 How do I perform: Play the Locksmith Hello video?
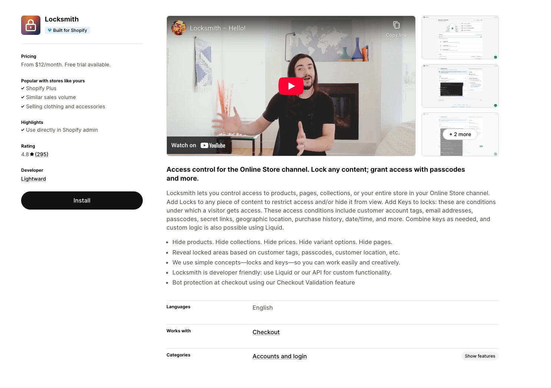291,86
